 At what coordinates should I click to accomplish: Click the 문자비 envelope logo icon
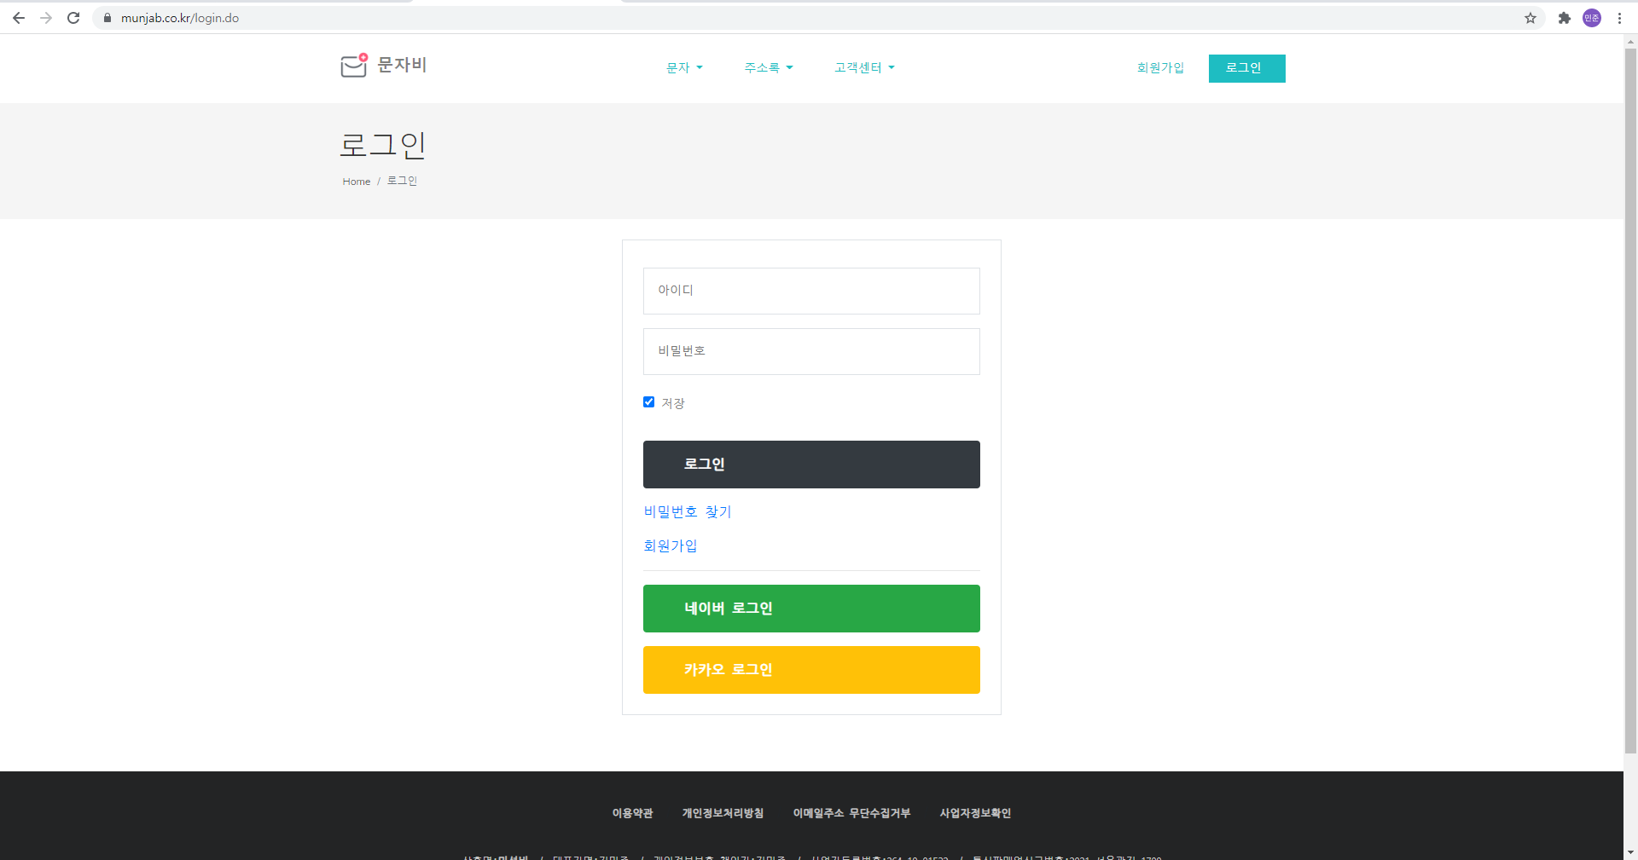pyautogui.click(x=353, y=65)
